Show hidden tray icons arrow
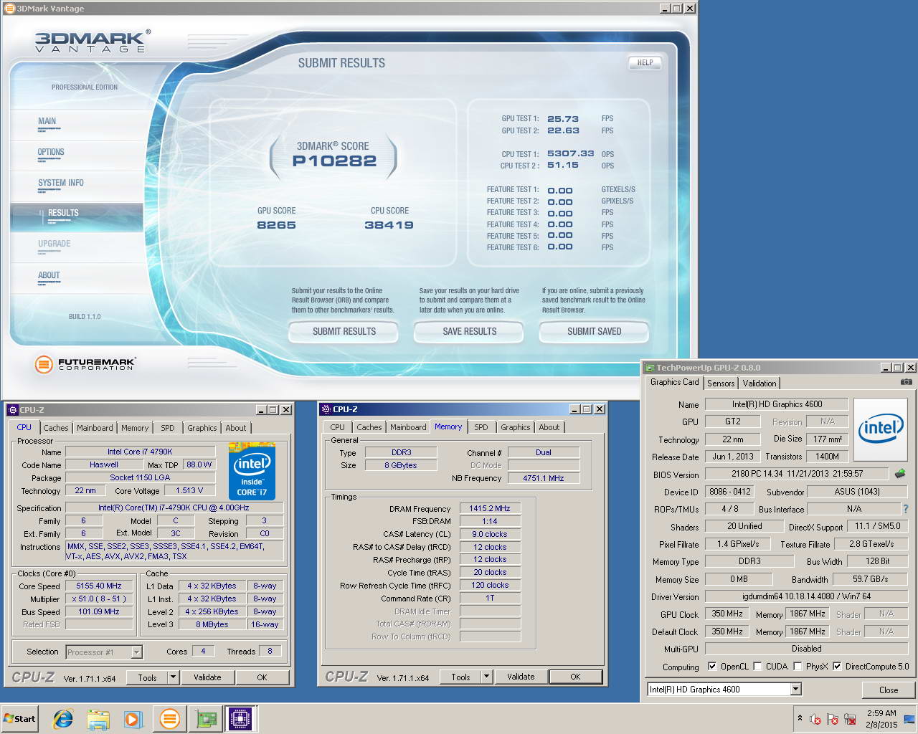Viewport: 918px width, 734px height. 800,718
